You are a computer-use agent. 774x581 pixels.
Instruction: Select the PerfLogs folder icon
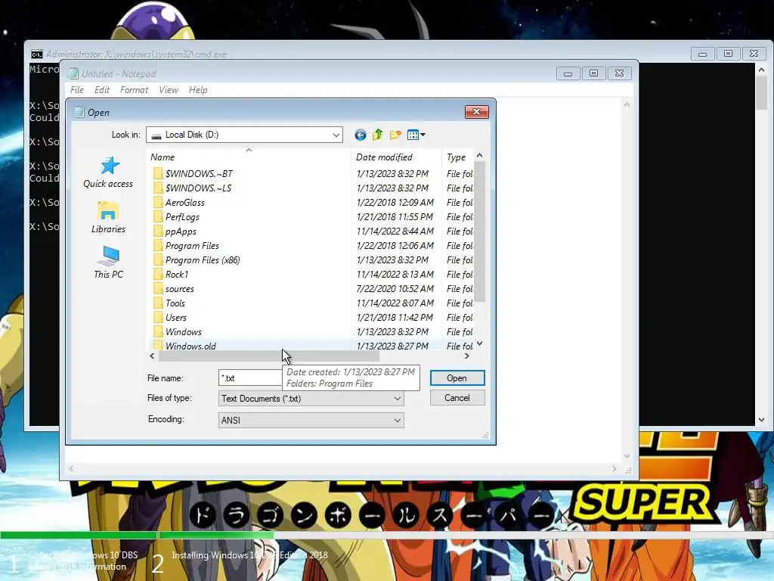[158, 216]
